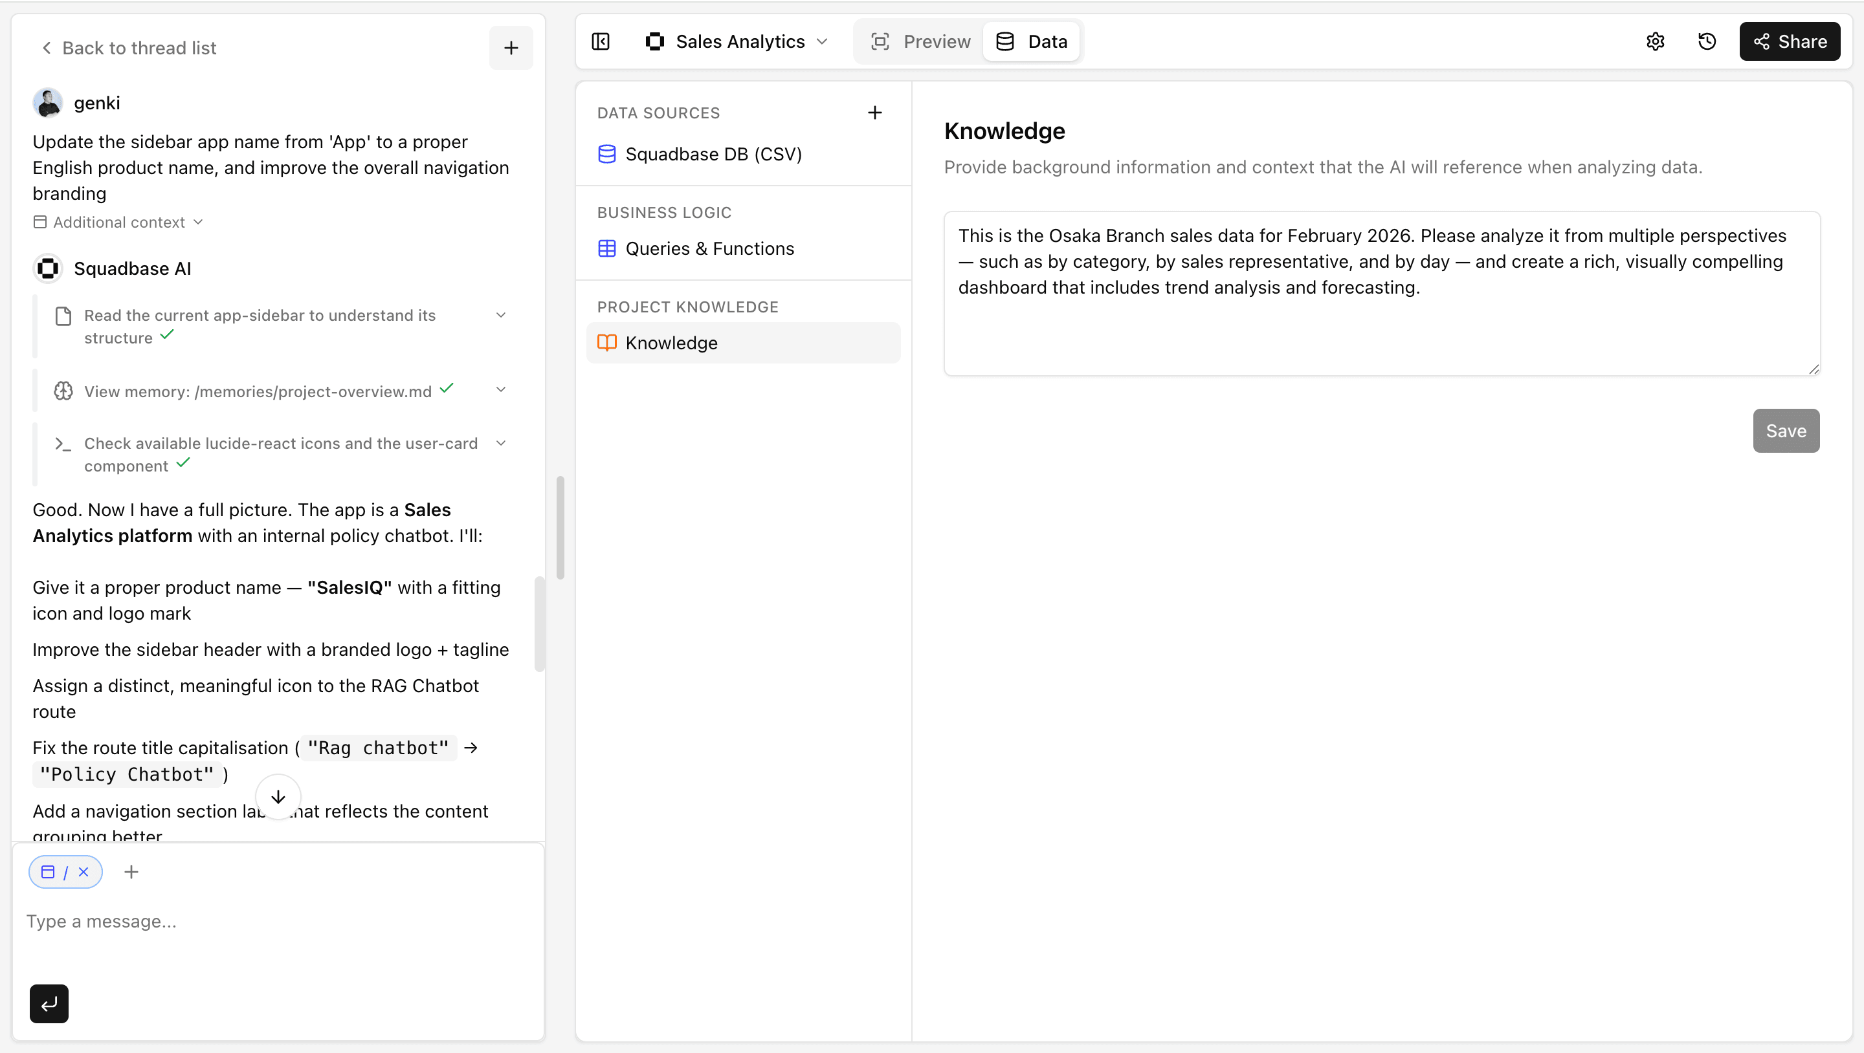Click the Share button
1864x1053 pixels.
coord(1789,41)
